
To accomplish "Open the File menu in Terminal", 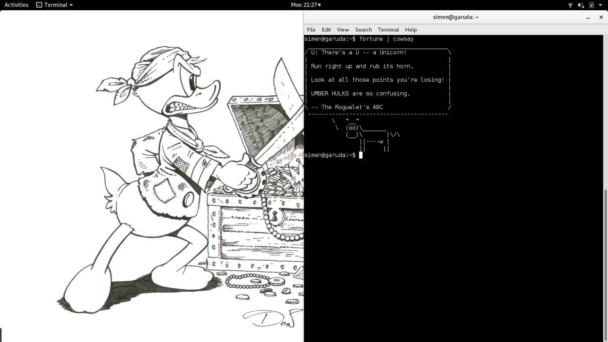I will pyautogui.click(x=311, y=30).
